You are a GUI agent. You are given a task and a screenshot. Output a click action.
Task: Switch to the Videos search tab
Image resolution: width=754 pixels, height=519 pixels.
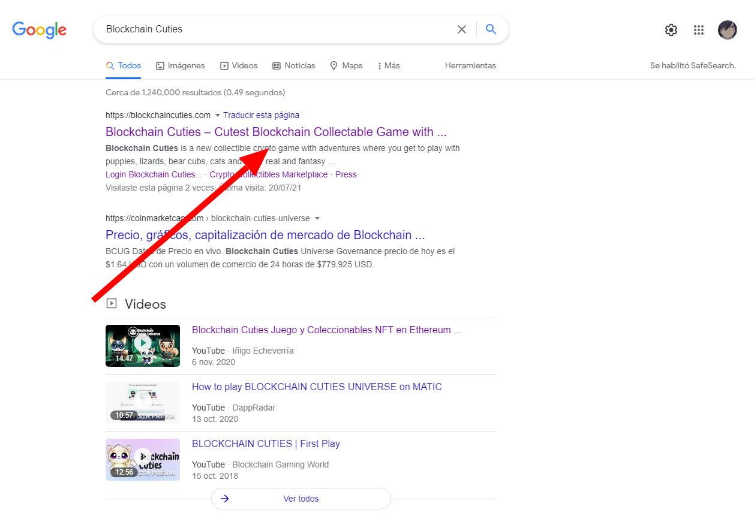pyautogui.click(x=239, y=66)
